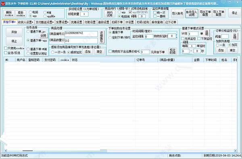Tick the 无货监控 checkbox
The height and width of the screenshot is (159, 242).
(183, 39)
